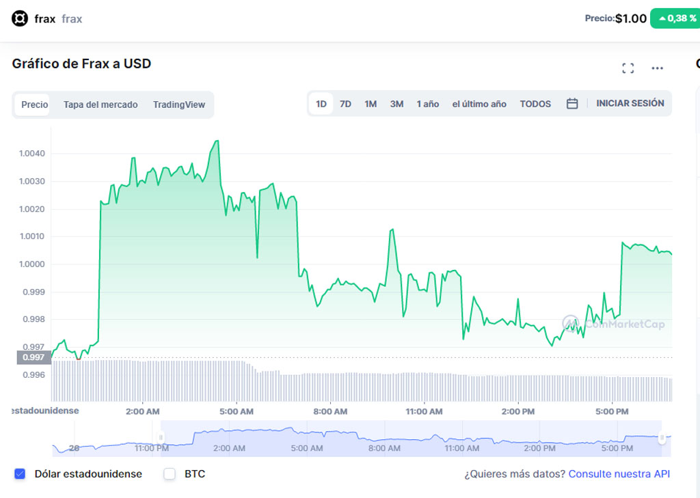700x498 pixels.
Task: Click the 1.0040 y-axis label
Action: [31, 154]
